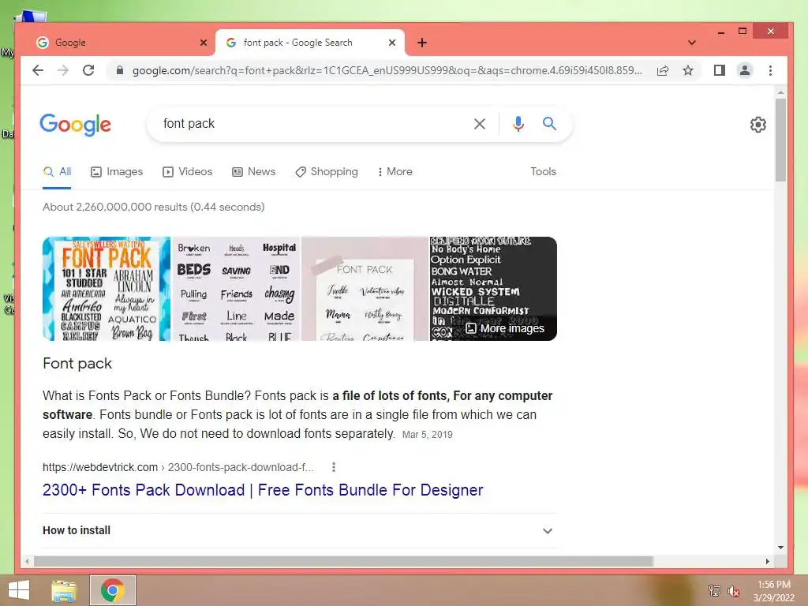
Task: Reload the page with the refresh icon
Action: point(88,70)
